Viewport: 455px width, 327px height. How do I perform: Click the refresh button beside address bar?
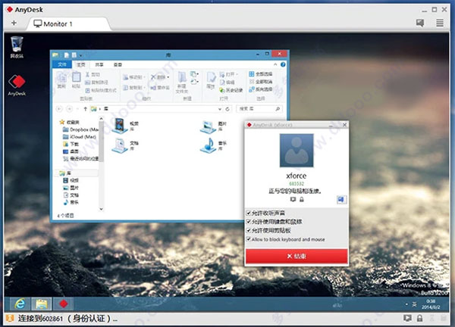[227, 109]
